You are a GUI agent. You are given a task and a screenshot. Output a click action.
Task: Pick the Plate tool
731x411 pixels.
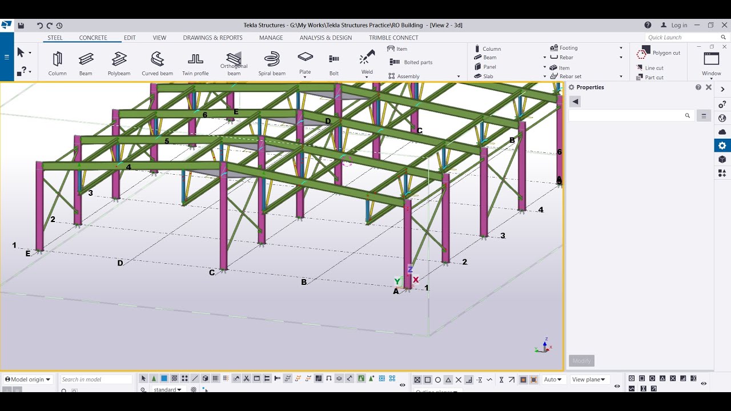click(x=305, y=61)
